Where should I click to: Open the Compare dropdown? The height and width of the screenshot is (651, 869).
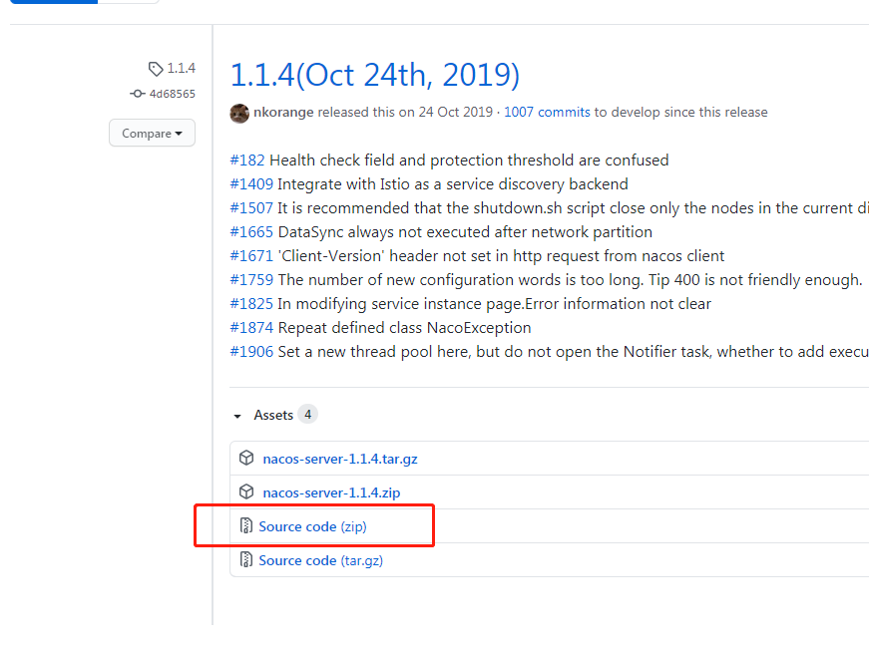tap(152, 133)
